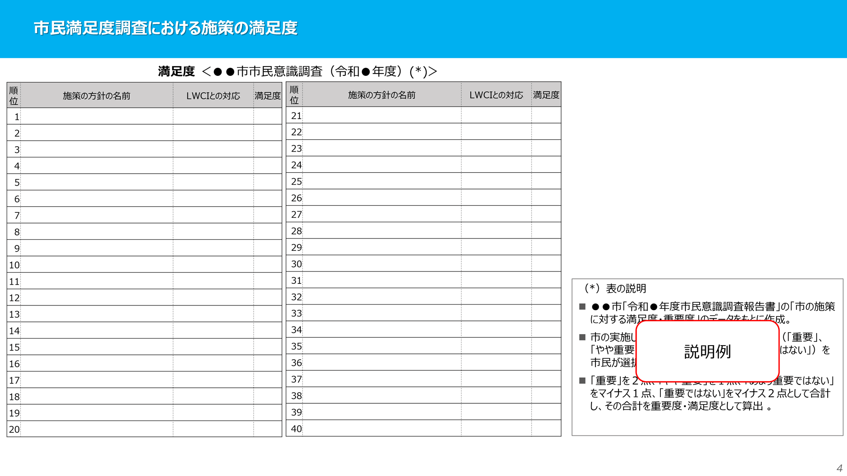This screenshot has width=847, height=476.
Task: Select rank cell 38 in right table
Action: coord(295,396)
